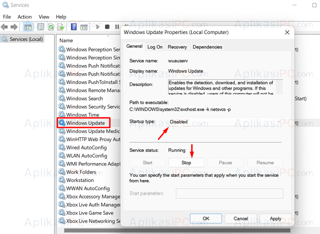Click the horizontal scrollbar below services list
320x234 pixels.
click(177, 230)
